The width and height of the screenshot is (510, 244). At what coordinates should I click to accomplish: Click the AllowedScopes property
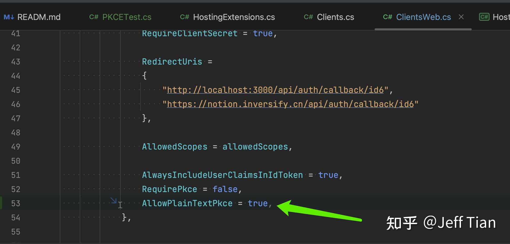[175, 147]
